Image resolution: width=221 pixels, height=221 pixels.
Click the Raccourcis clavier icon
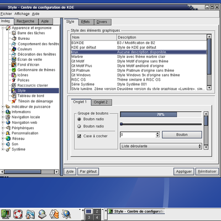(14, 85)
